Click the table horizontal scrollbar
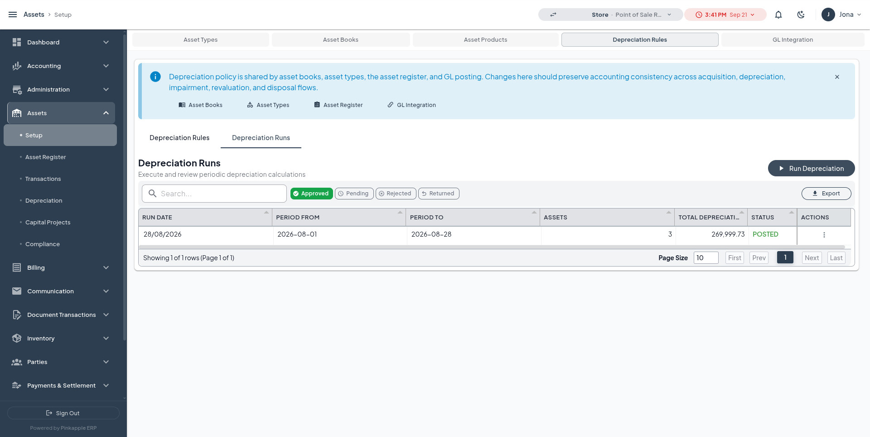870x437 pixels. [x=492, y=247]
